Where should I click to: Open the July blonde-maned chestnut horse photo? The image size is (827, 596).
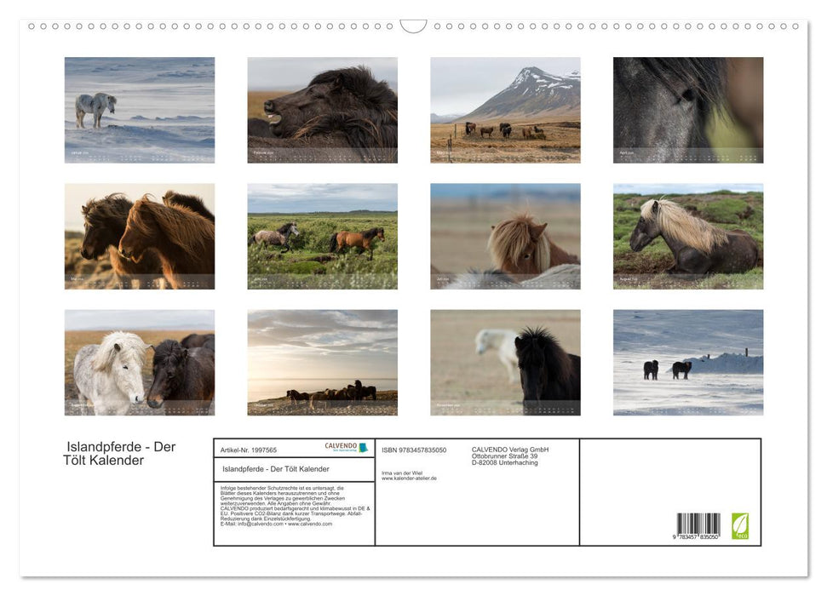tap(505, 236)
